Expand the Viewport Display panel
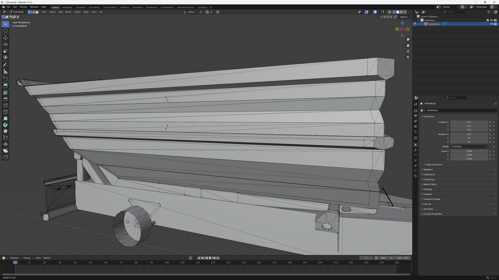The height and width of the screenshot is (280, 499). point(432,199)
